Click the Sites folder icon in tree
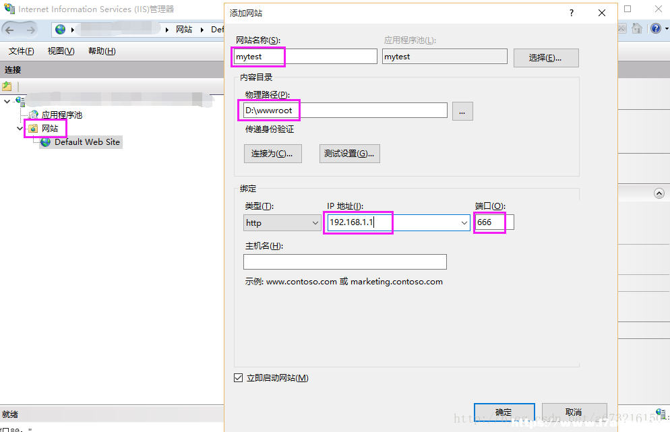The width and height of the screenshot is (670, 432). tap(33, 129)
